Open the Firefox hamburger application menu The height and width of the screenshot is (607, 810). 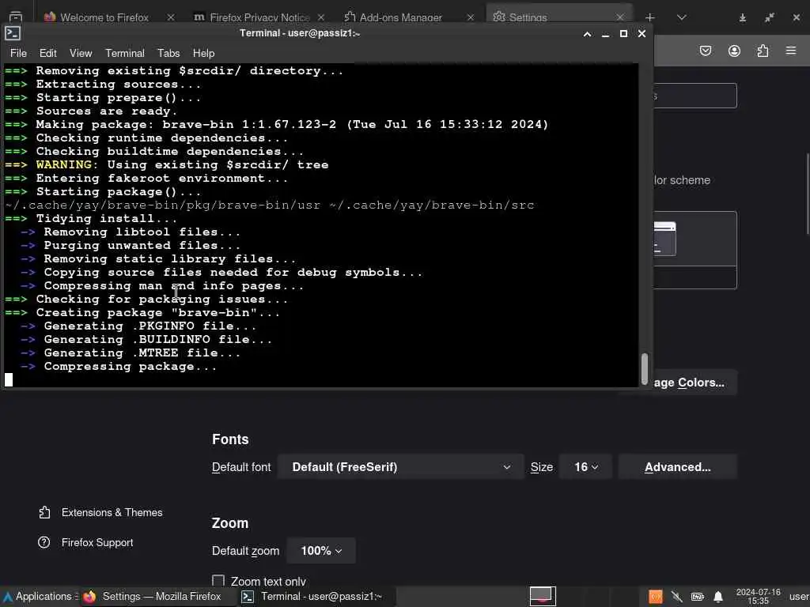point(791,51)
